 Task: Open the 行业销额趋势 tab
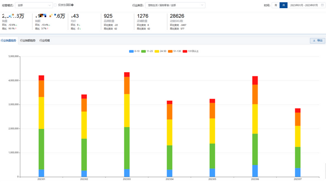(28, 40)
